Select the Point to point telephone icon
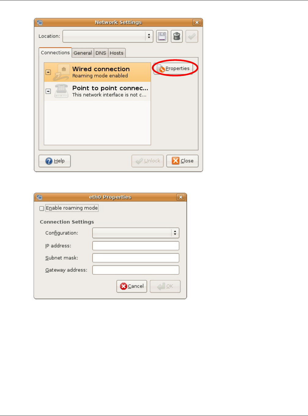308x416 pixels. (61, 91)
